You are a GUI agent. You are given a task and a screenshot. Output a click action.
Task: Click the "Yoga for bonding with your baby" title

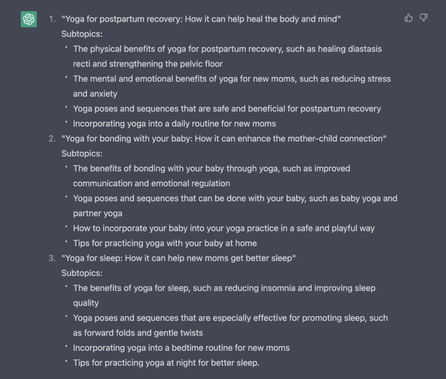coord(224,139)
